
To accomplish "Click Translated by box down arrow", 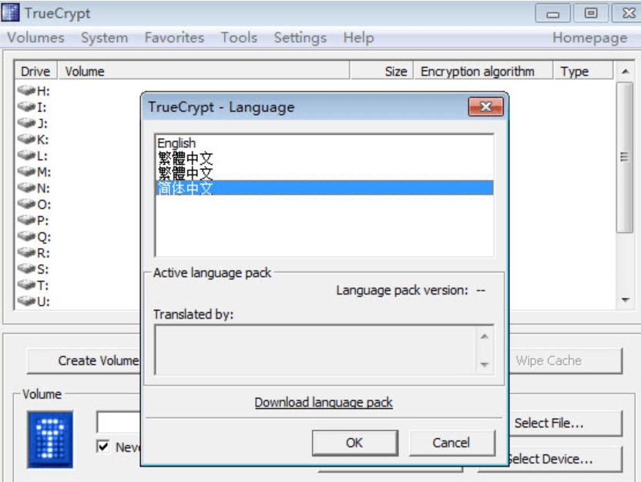I will (485, 364).
